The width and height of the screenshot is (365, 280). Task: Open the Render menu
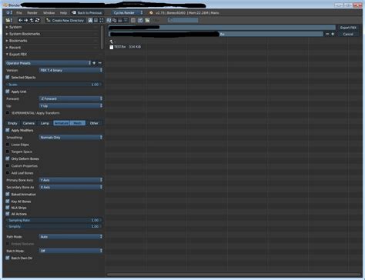click(32, 12)
